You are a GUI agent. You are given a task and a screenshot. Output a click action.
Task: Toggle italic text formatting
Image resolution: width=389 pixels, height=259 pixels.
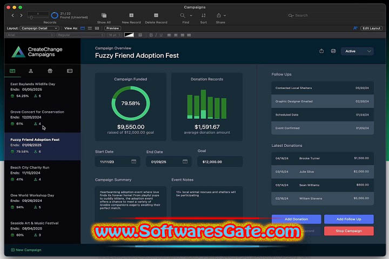pyautogui.click(x=156, y=35)
